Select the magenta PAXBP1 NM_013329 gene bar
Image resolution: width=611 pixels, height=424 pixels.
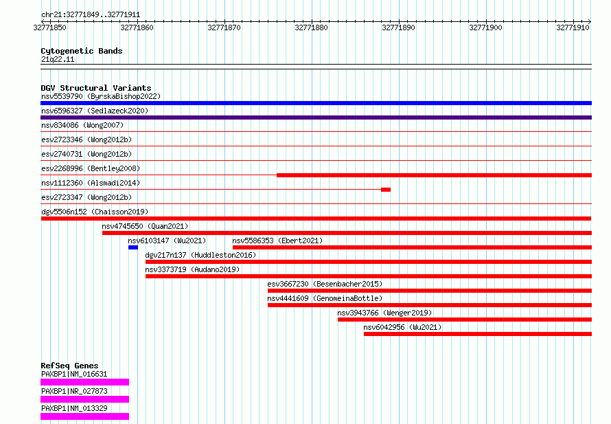(x=84, y=416)
